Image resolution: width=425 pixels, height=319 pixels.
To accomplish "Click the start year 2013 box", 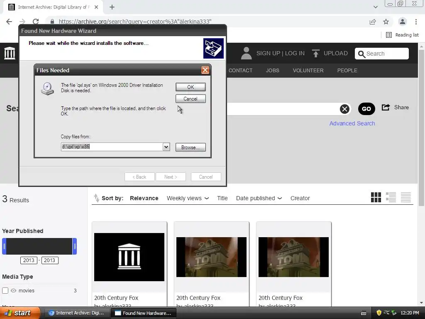I will click(29, 260).
